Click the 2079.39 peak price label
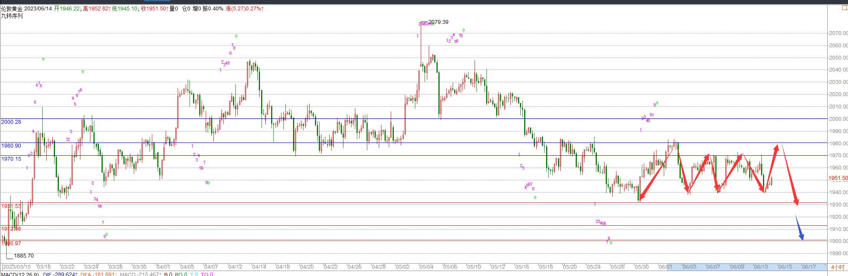848x276 pixels. point(438,22)
